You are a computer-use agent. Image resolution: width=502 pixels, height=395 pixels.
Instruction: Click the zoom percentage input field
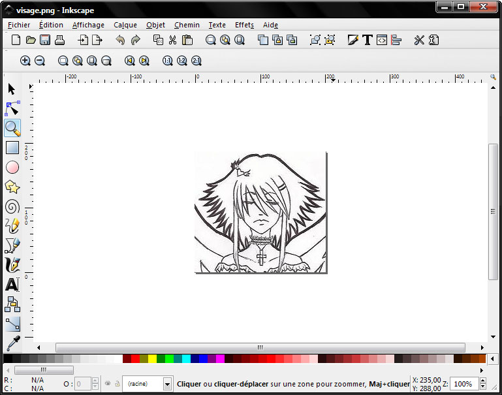click(463, 384)
